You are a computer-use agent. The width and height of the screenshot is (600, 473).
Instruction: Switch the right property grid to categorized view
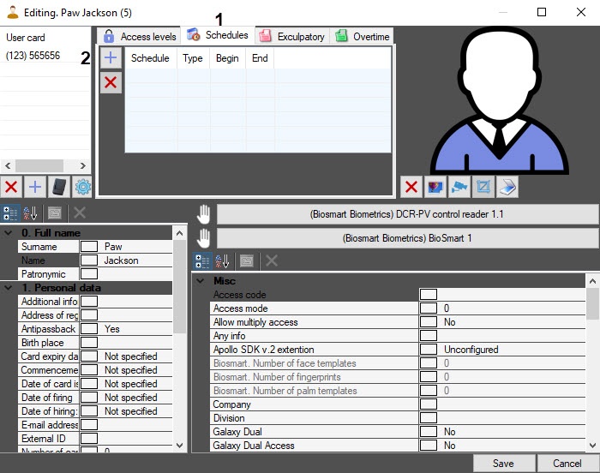(201, 261)
